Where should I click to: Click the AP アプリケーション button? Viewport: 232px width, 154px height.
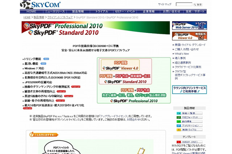tap(190, 126)
